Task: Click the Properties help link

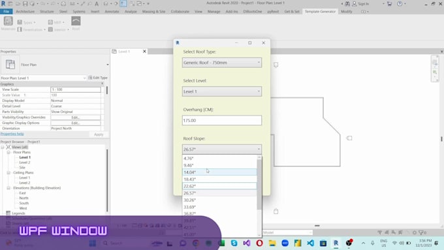Action: [x=12, y=134]
